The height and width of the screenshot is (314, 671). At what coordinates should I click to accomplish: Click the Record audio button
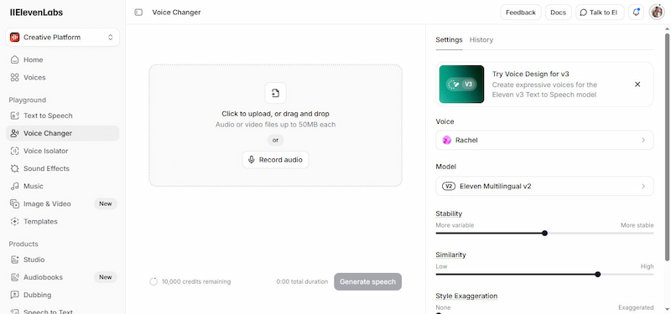pyautogui.click(x=275, y=160)
